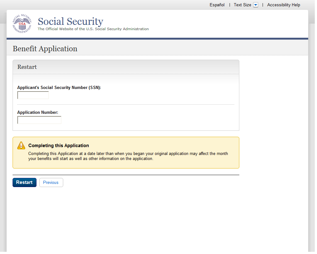Click the Restart panel header

27,67
